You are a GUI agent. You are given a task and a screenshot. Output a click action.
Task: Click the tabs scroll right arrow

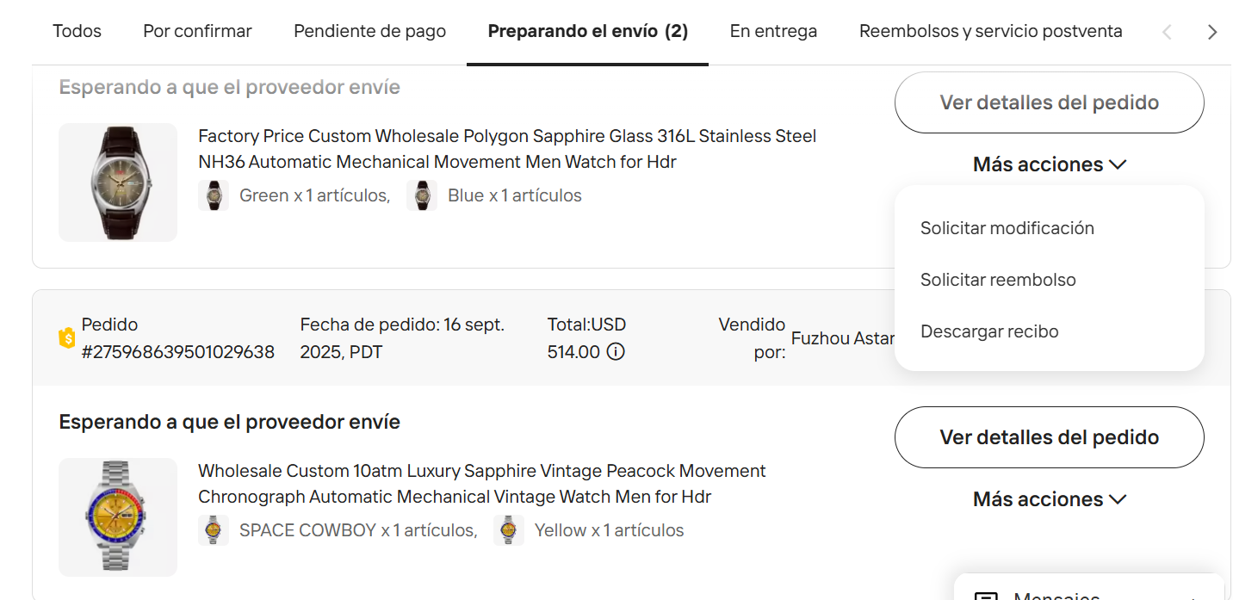tap(1212, 32)
